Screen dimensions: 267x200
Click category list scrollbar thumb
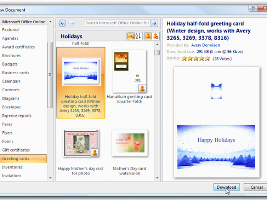pyautogui.click(x=50, y=75)
